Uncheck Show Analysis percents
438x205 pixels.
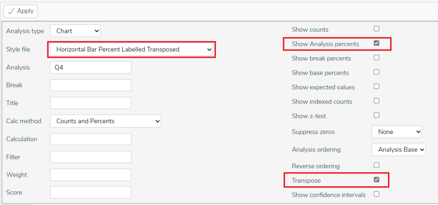[x=376, y=43]
